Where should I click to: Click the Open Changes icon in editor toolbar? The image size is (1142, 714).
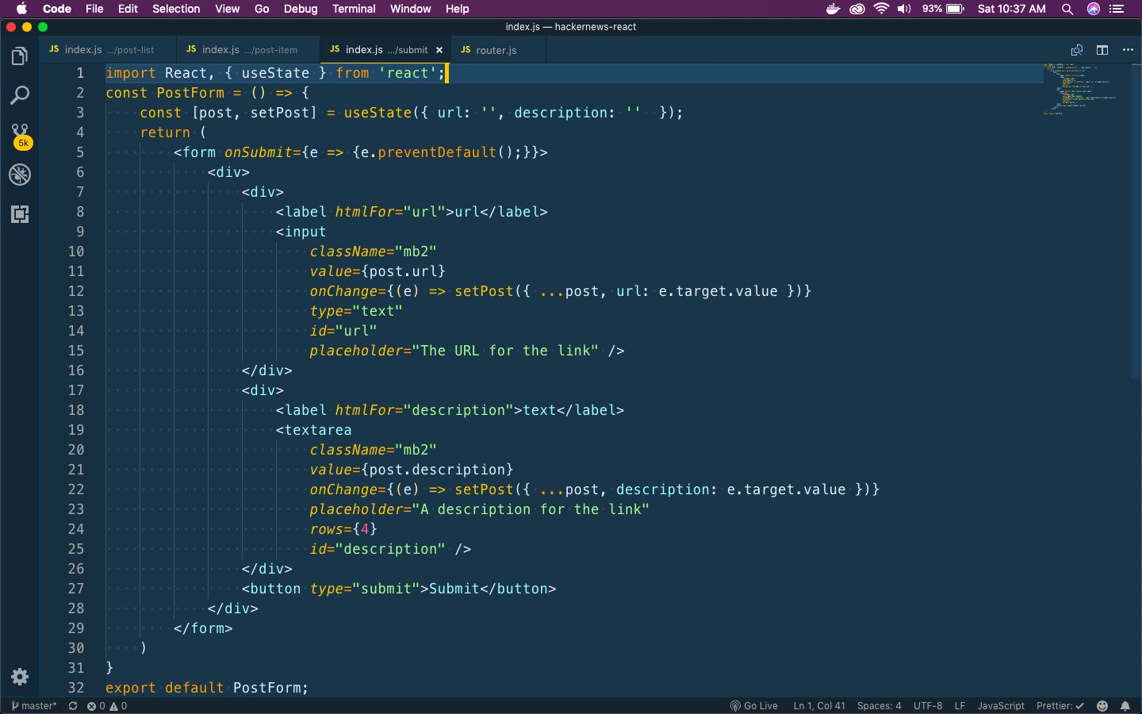tap(1077, 50)
